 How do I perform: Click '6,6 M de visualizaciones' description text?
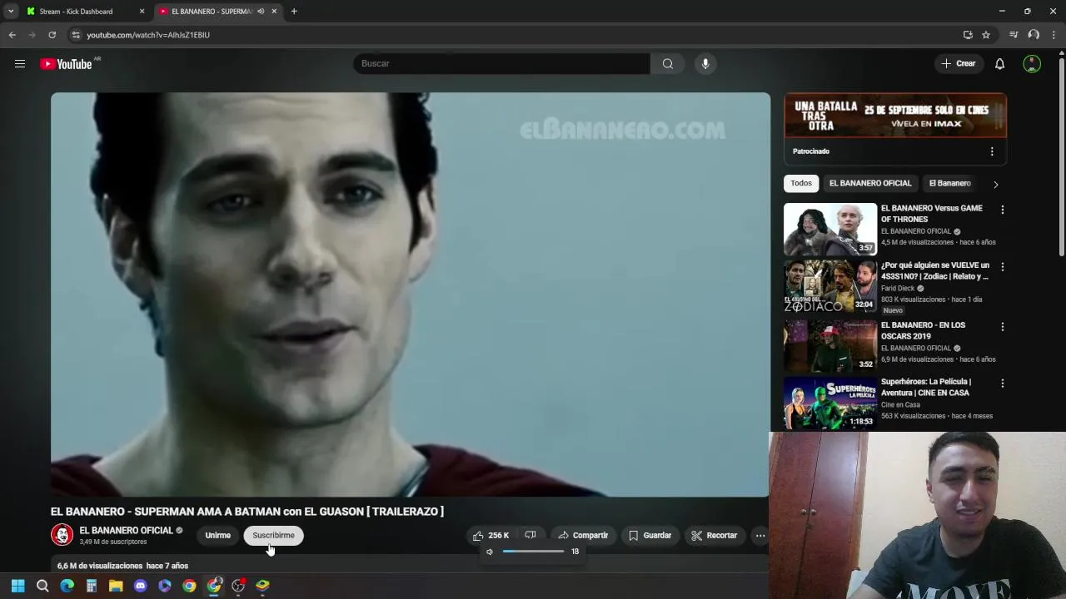[100, 566]
